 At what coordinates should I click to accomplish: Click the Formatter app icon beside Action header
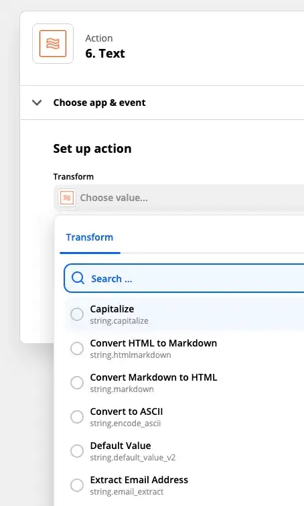click(x=53, y=44)
